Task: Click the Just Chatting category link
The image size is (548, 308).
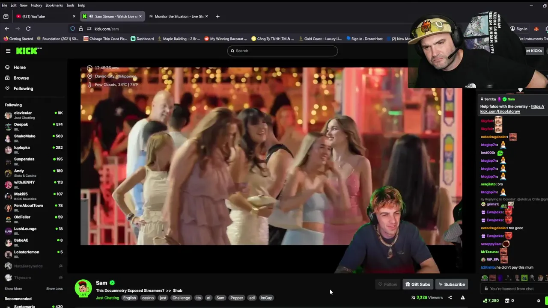Action: [107, 298]
